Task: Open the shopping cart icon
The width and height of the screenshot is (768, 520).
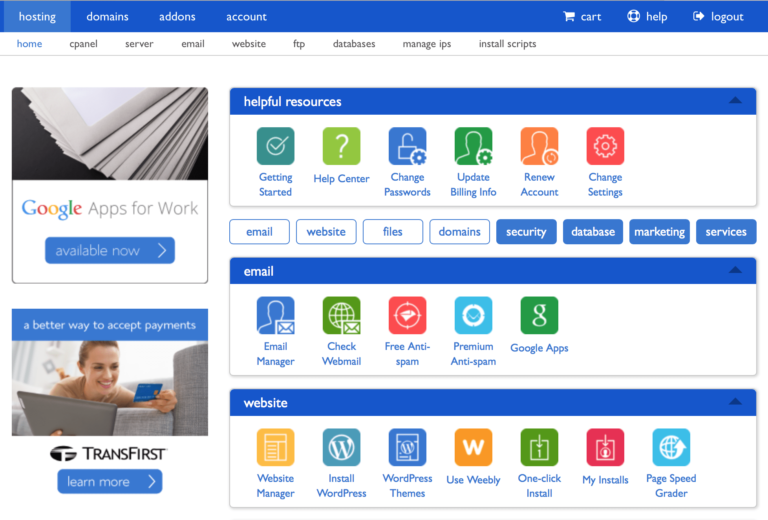Action: (569, 16)
